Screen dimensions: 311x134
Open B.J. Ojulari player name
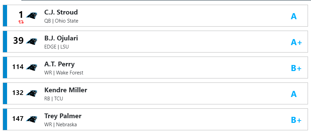(61, 38)
